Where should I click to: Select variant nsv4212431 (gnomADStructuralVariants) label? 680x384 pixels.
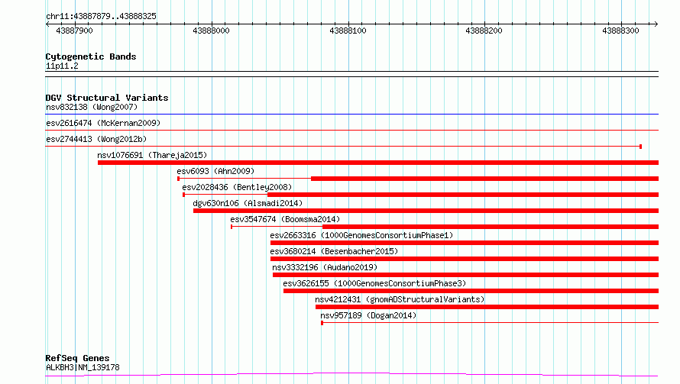point(400,299)
